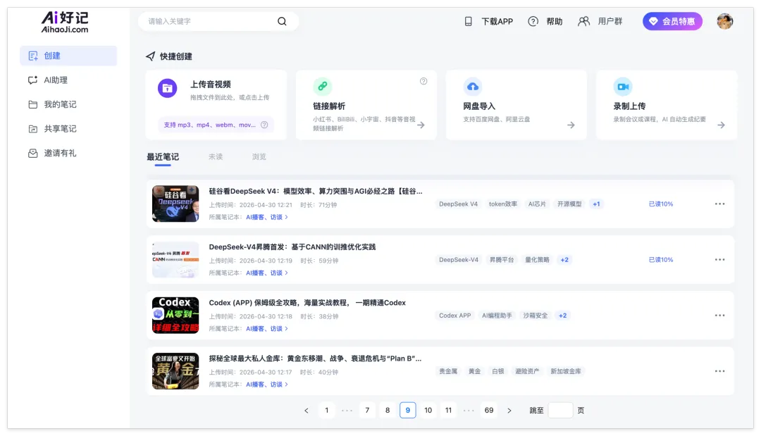Open more options for the Codex note
Screen dimensions: 761x436
719,316
